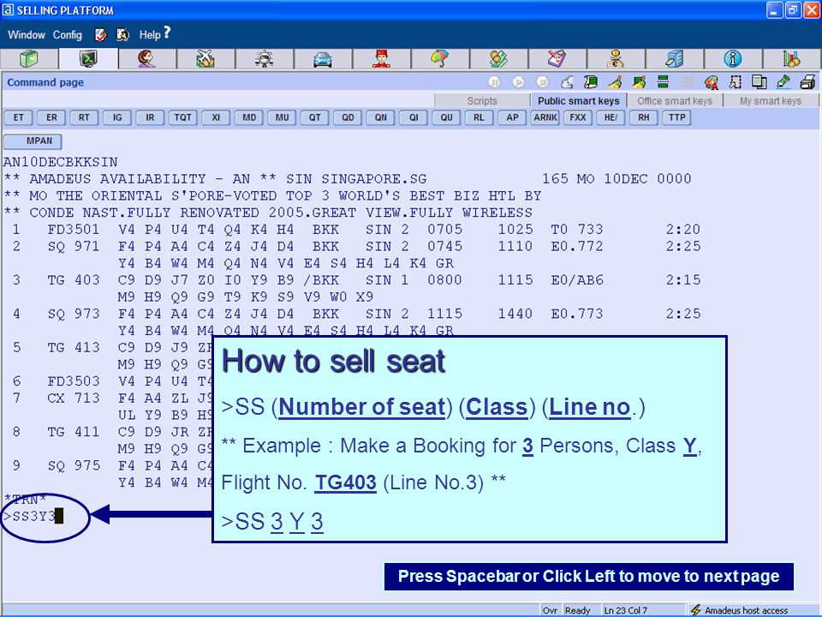The height and width of the screenshot is (617, 822).
Task: Click the stop script round button
Action: click(x=543, y=82)
